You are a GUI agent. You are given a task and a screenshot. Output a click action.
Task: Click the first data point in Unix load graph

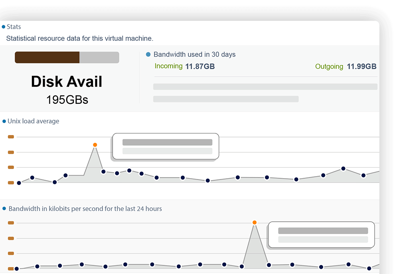(19, 183)
